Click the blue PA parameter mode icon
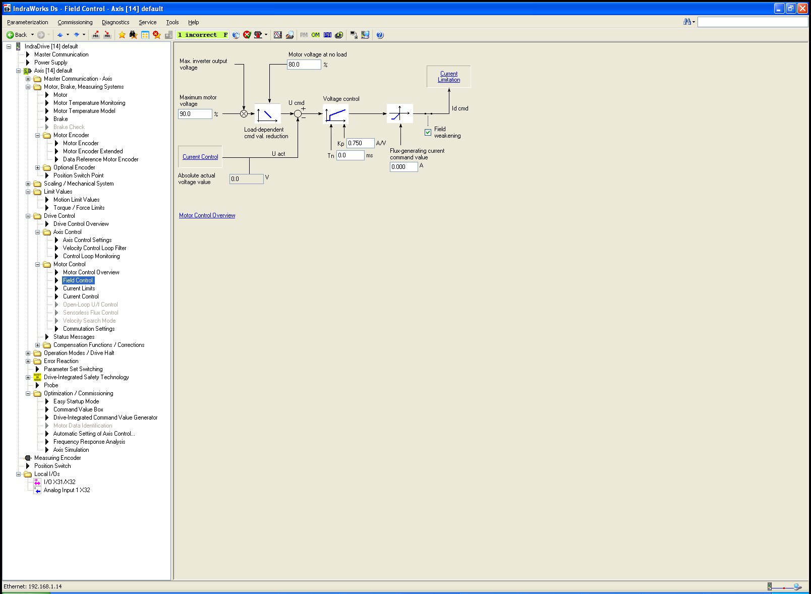 click(327, 35)
